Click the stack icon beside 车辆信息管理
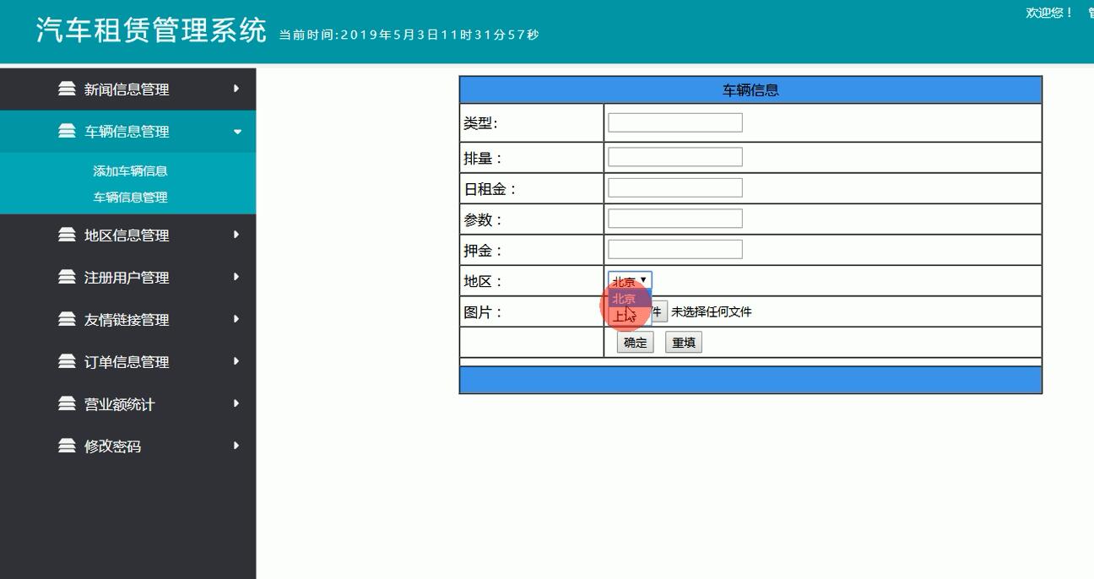The height and width of the screenshot is (579, 1094). (67, 131)
